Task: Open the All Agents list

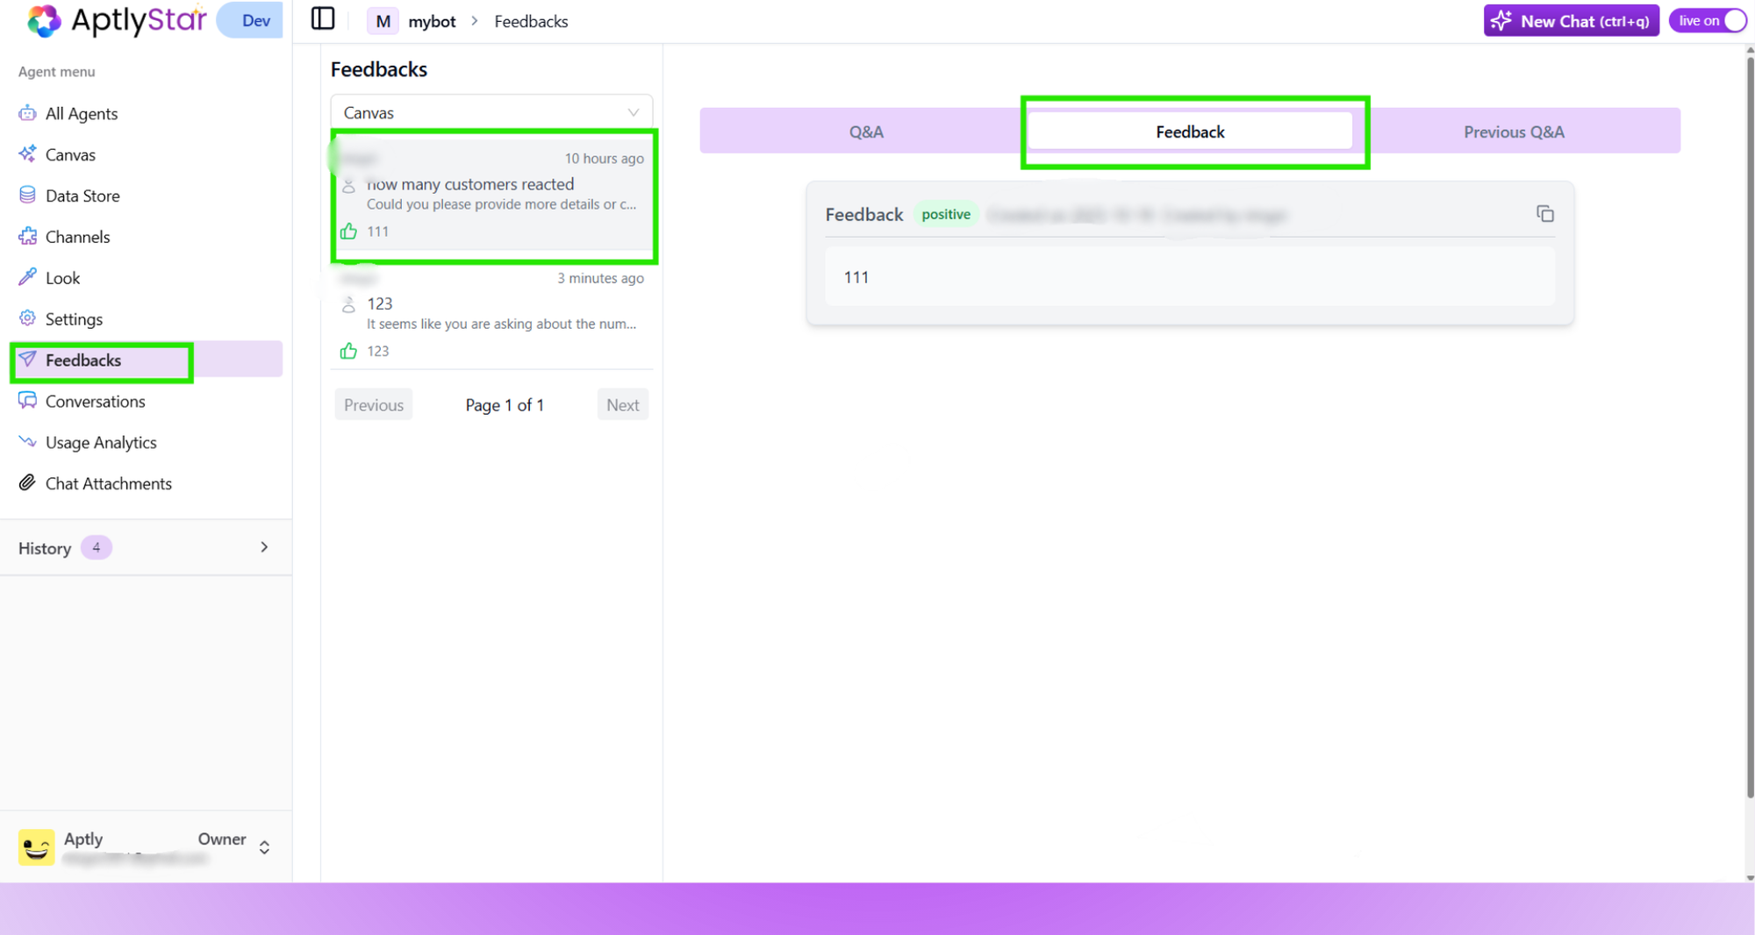Action: (x=81, y=113)
